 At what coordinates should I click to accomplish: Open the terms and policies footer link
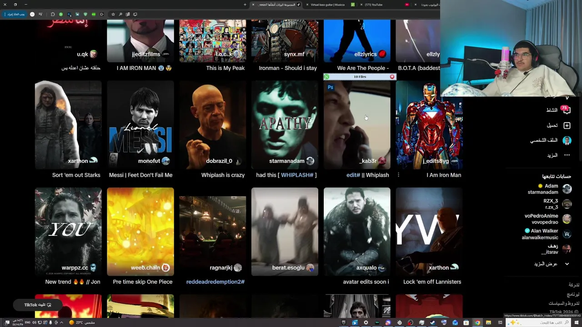(x=564, y=303)
